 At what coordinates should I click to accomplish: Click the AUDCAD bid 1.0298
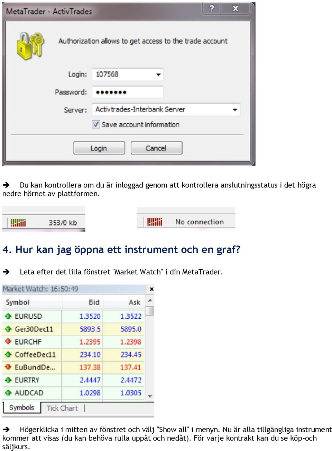click(90, 393)
